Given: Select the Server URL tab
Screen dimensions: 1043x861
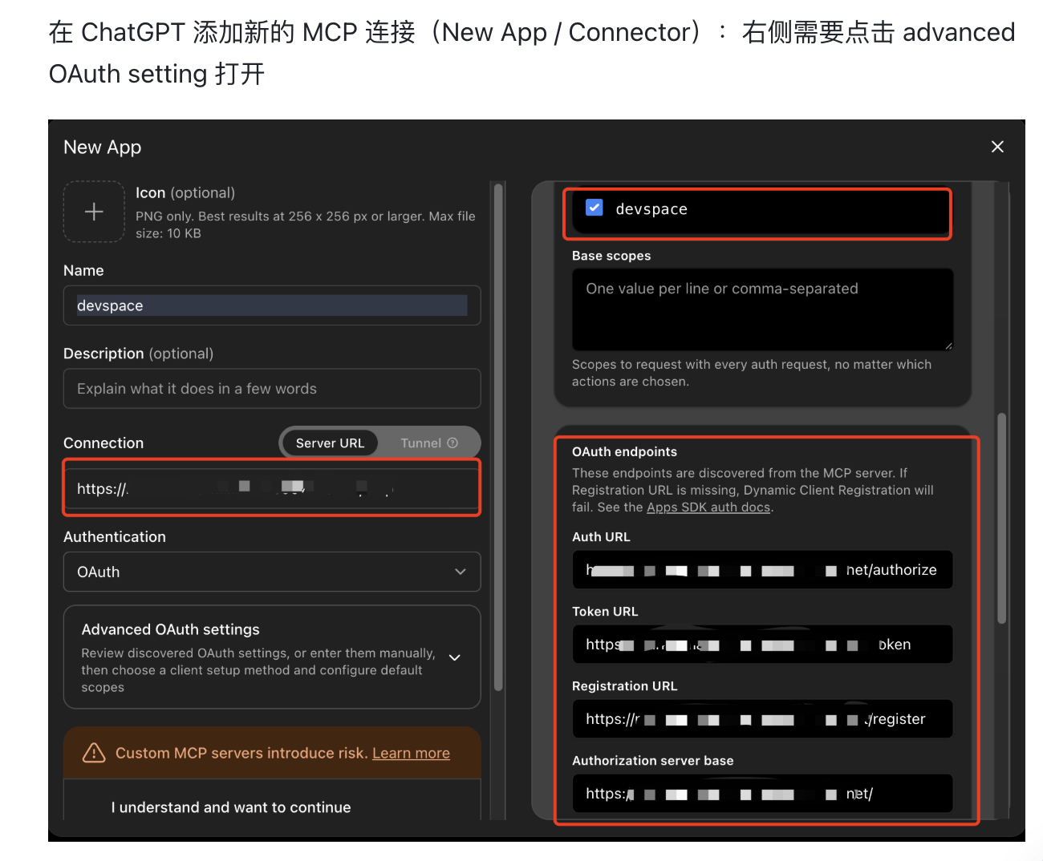Looking at the screenshot, I should point(330,443).
